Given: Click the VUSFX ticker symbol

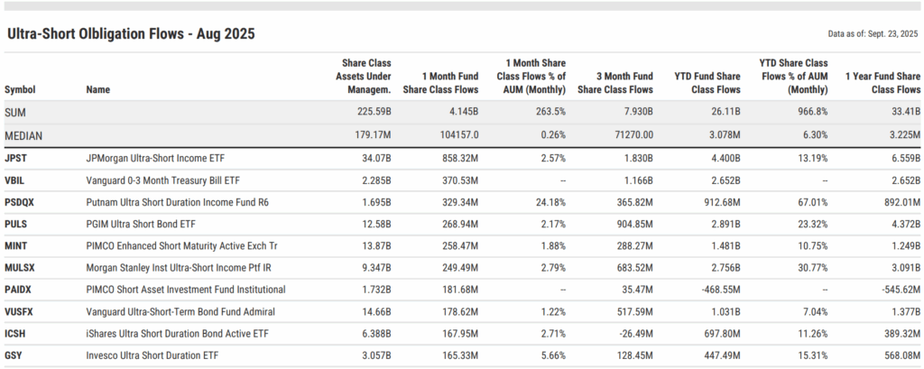Looking at the screenshot, I should (19, 311).
